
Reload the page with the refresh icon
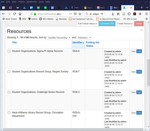(15, 14)
